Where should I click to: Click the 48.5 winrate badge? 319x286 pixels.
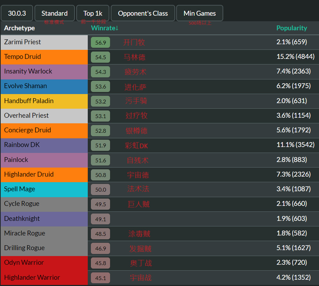[x=101, y=233]
